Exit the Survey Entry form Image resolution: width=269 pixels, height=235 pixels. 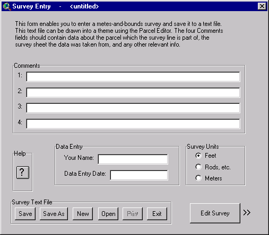coord(157,214)
